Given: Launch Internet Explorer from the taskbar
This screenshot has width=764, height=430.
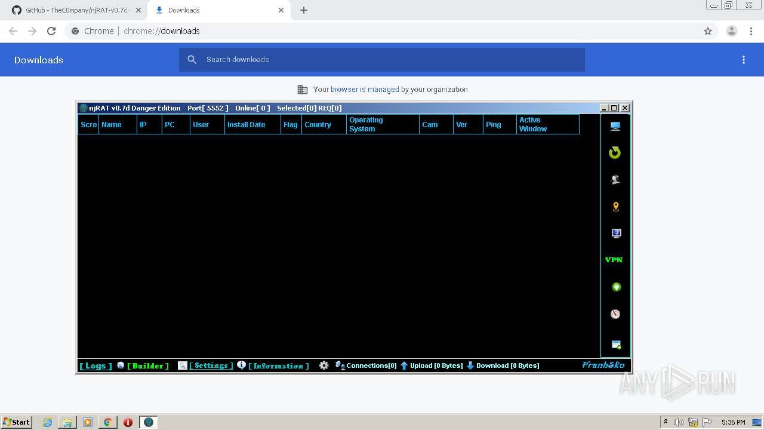Looking at the screenshot, I should point(47,422).
